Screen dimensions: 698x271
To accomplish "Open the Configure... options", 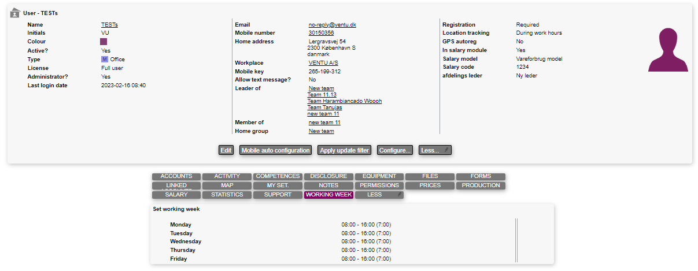I will click(395, 150).
